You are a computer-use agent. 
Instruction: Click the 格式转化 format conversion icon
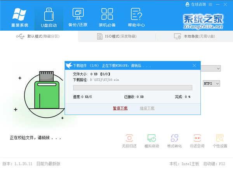pyautogui.click(x=174, y=141)
